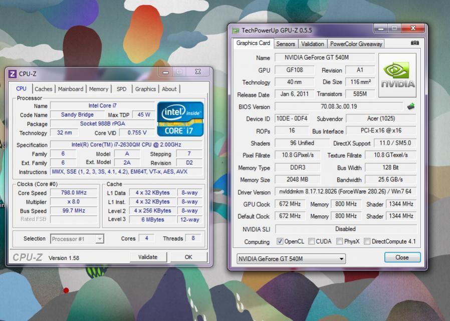Click the Instructions field listing MMX, SSE
This screenshot has height=321, width=450.
(x=126, y=172)
